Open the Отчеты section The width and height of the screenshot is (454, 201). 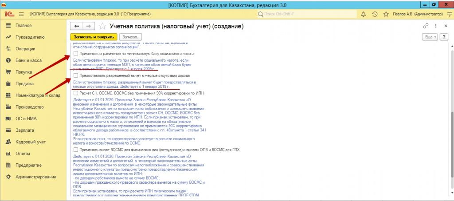tap(23, 154)
